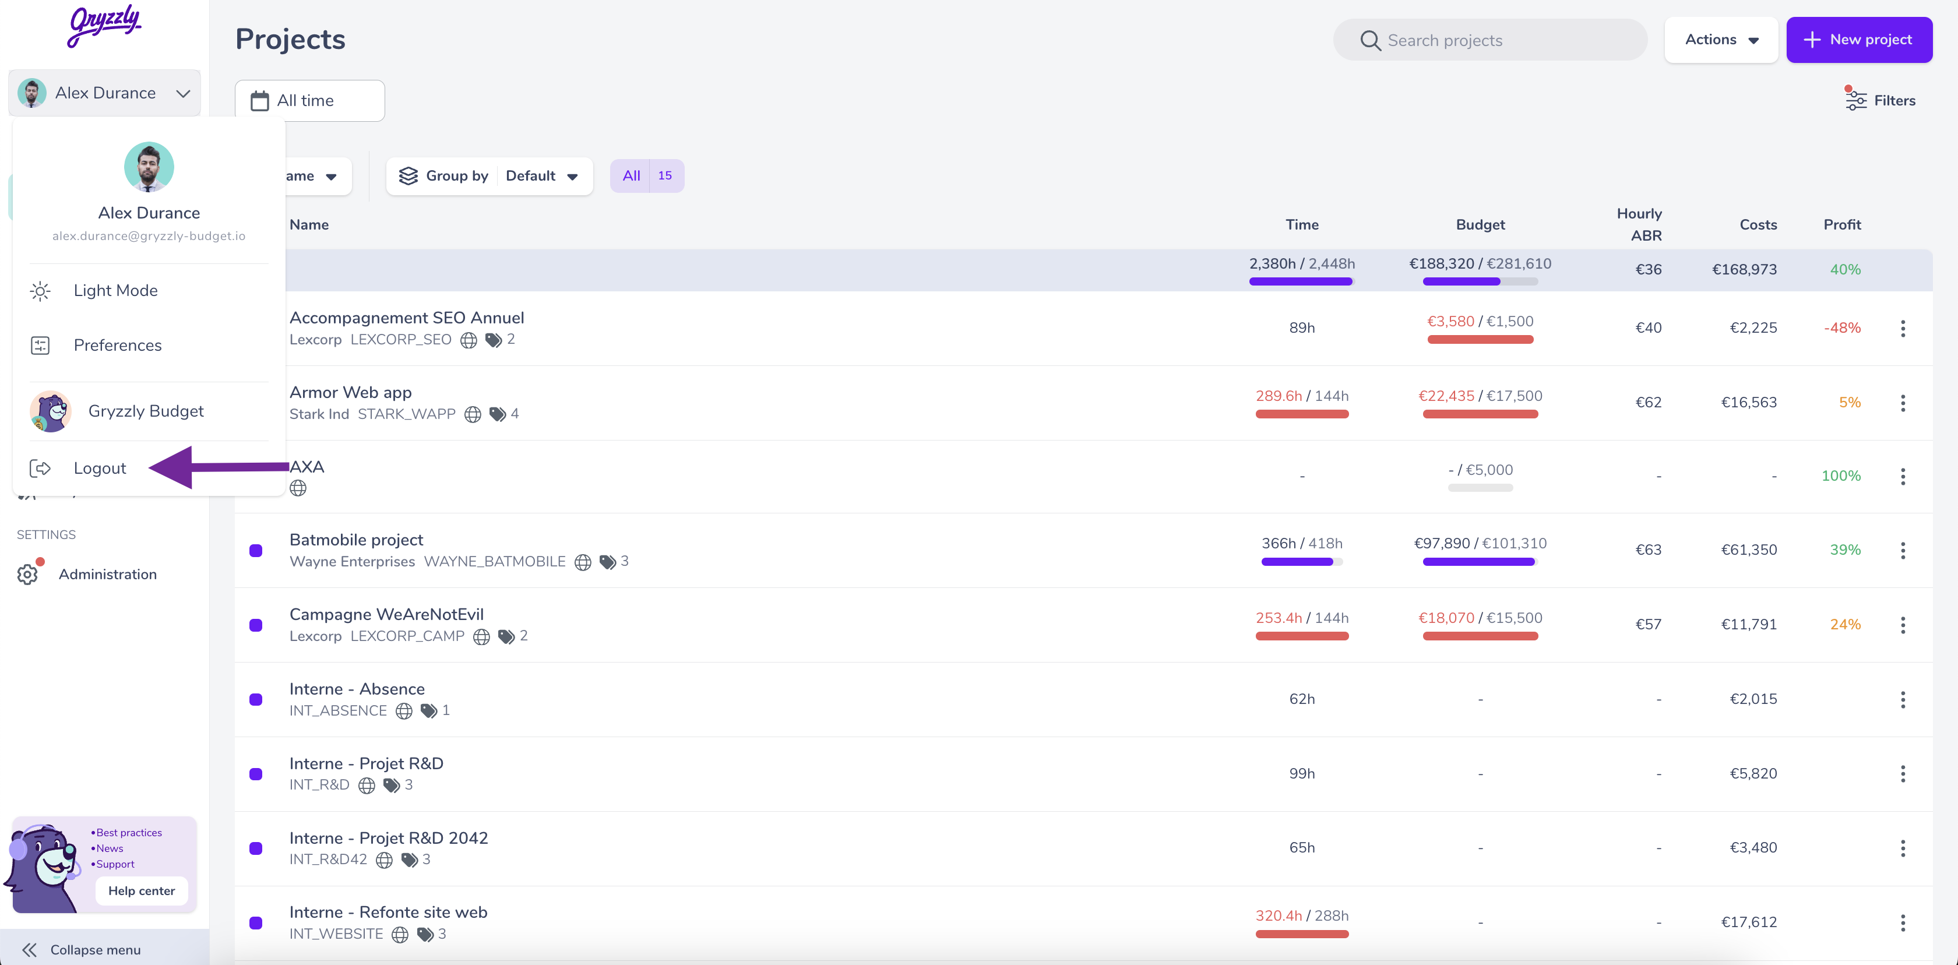Click Batmobile project time progress bar

tap(1301, 562)
